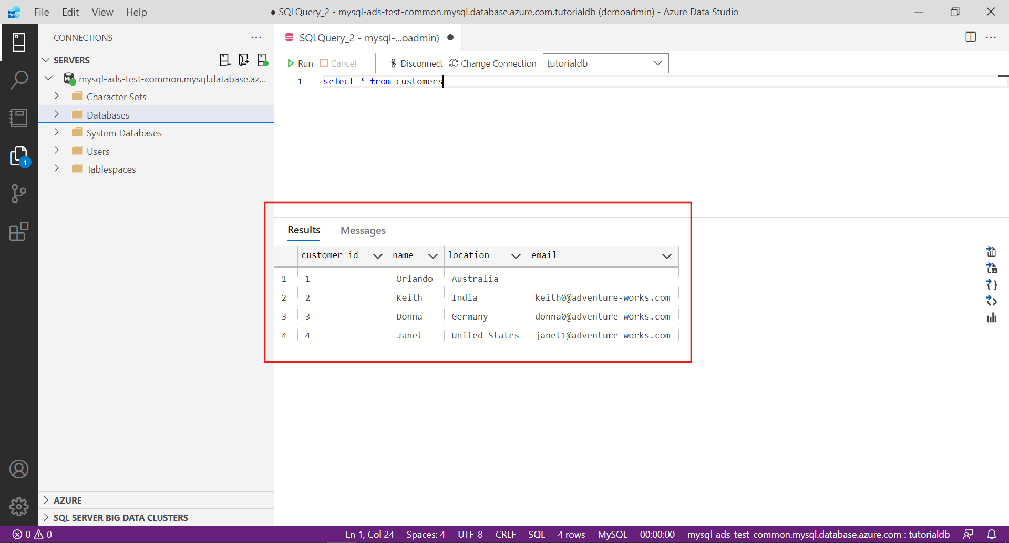Open Source Control from the activity bar
Image resolution: width=1009 pixels, height=543 pixels.
tap(19, 194)
